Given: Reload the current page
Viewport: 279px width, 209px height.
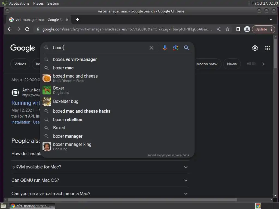Looking at the screenshot, I should click(27, 29).
